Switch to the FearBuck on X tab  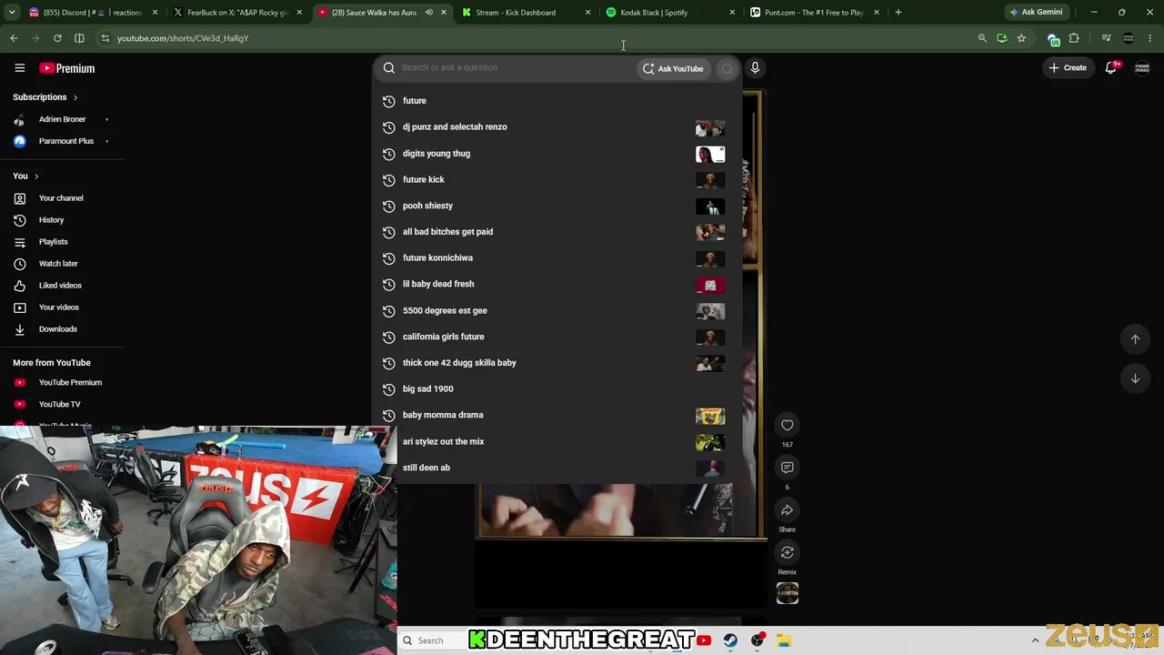[237, 13]
